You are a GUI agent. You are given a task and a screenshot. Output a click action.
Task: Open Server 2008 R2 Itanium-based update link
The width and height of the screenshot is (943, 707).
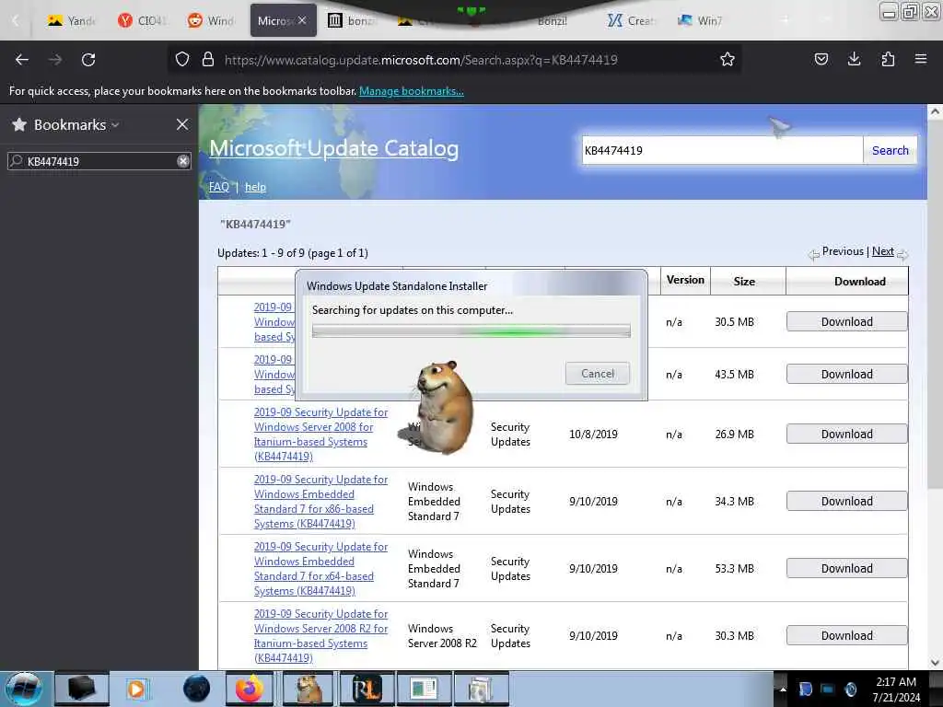tap(320, 635)
